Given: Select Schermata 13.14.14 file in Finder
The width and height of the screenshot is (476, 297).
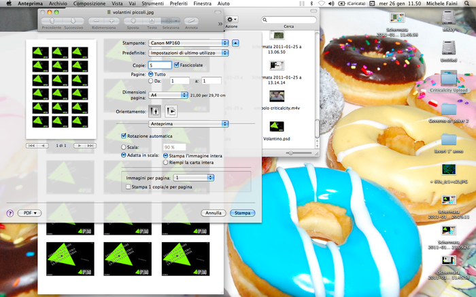Looking at the screenshot, I should pyautogui.click(x=277, y=72).
